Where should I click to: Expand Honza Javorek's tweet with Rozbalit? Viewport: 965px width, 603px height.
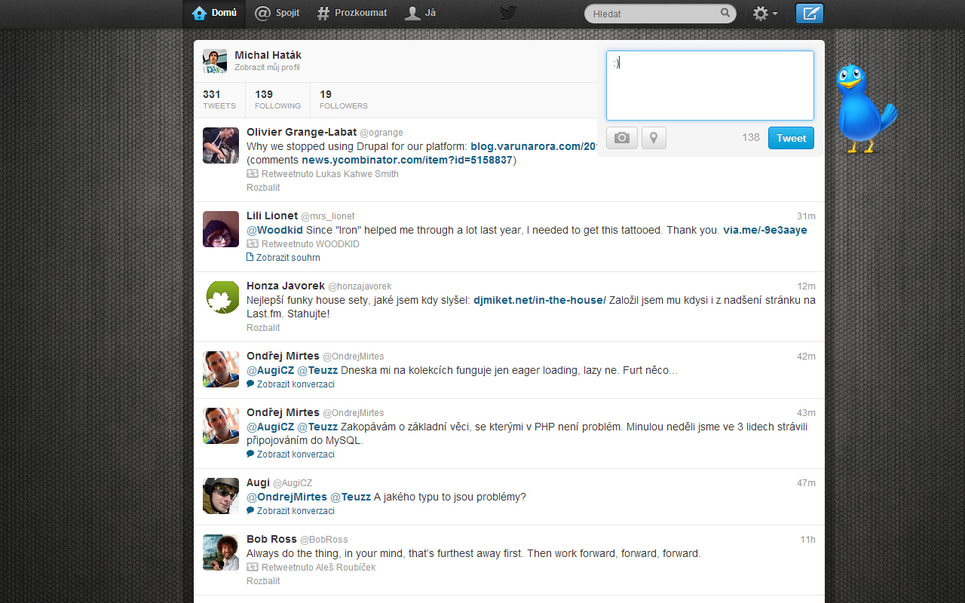coord(263,328)
